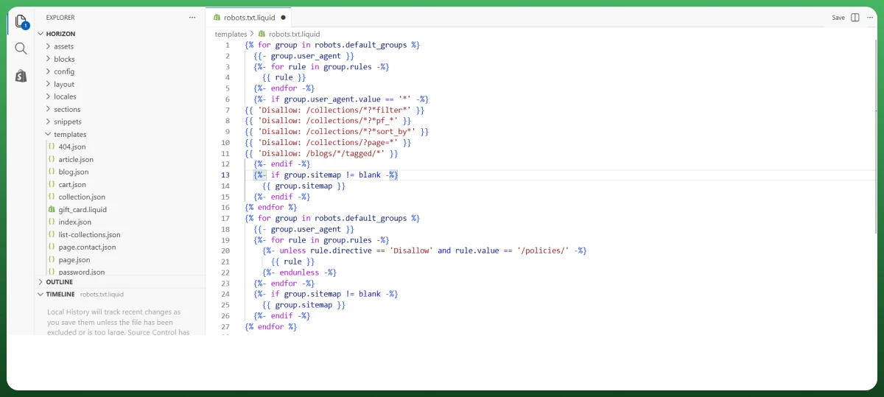
Task: Click 'Disallow: /blogs/*/tagged/*' string on line 11
Action: [320, 153]
